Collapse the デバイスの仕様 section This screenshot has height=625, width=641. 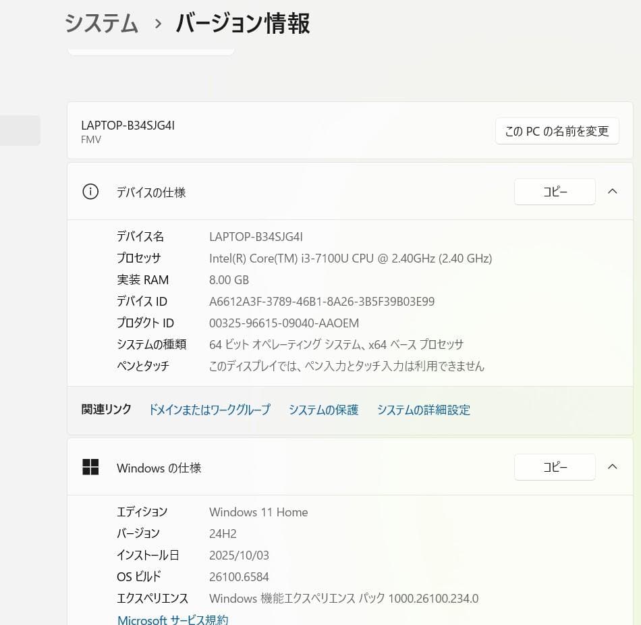tap(612, 192)
